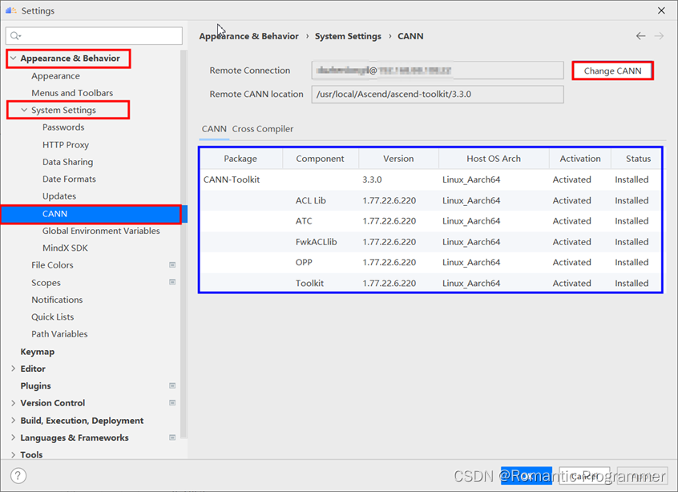Select HTTP Proxy settings

click(65, 145)
